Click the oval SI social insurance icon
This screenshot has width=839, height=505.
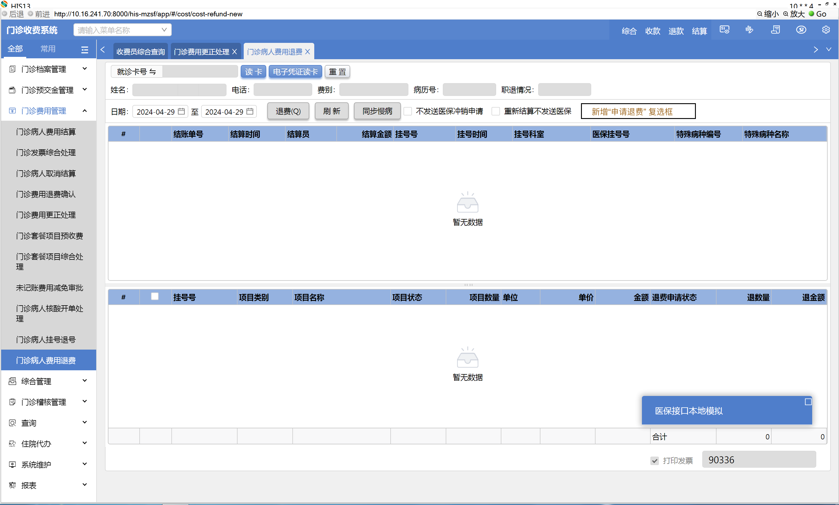tap(801, 30)
